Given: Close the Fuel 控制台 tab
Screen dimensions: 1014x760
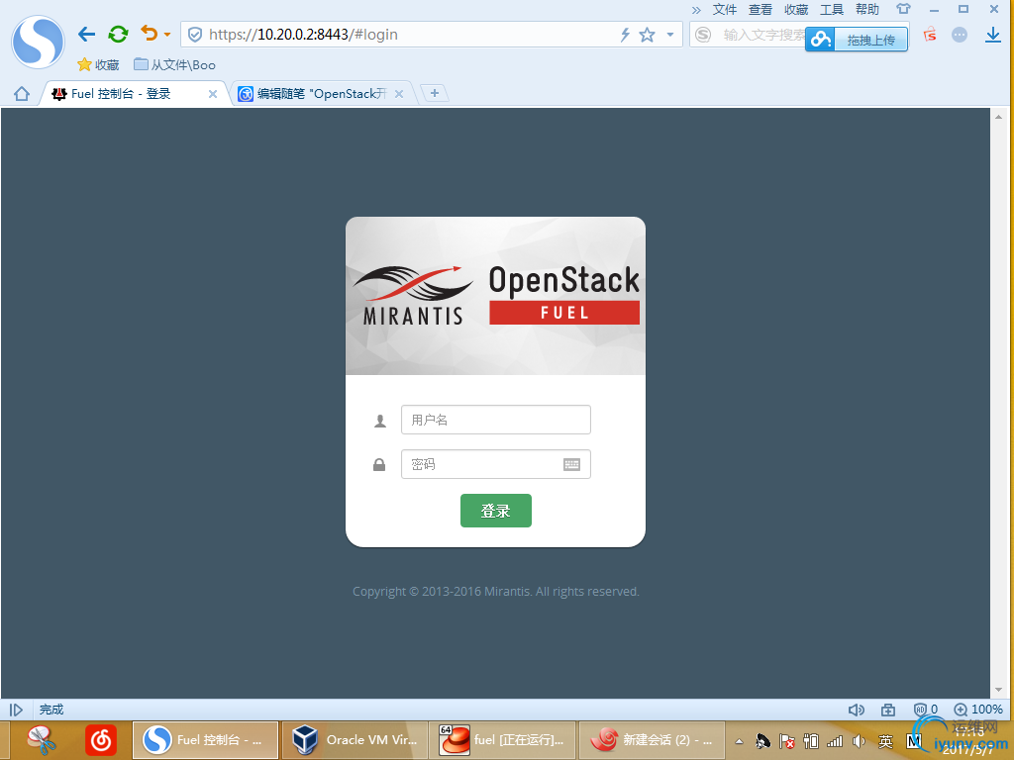Looking at the screenshot, I should tap(212, 94).
